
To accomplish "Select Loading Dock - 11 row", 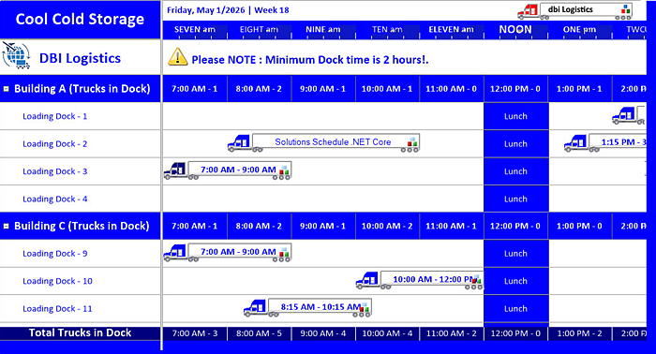I will pos(81,308).
